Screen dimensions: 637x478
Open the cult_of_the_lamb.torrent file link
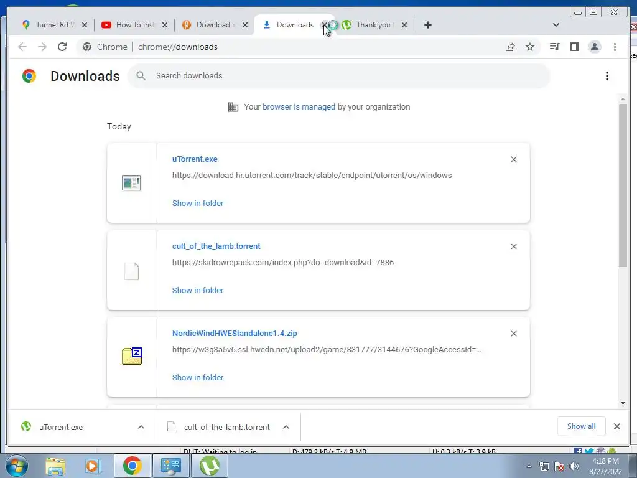pos(216,246)
